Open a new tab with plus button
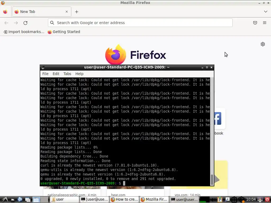The image size is (271, 203). [77, 12]
